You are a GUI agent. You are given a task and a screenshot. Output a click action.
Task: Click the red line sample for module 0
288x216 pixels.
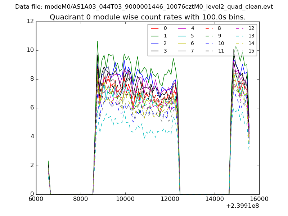pos(155,28)
